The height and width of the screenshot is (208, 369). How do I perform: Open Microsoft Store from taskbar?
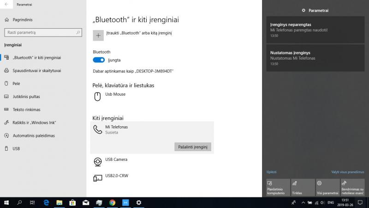(72, 202)
